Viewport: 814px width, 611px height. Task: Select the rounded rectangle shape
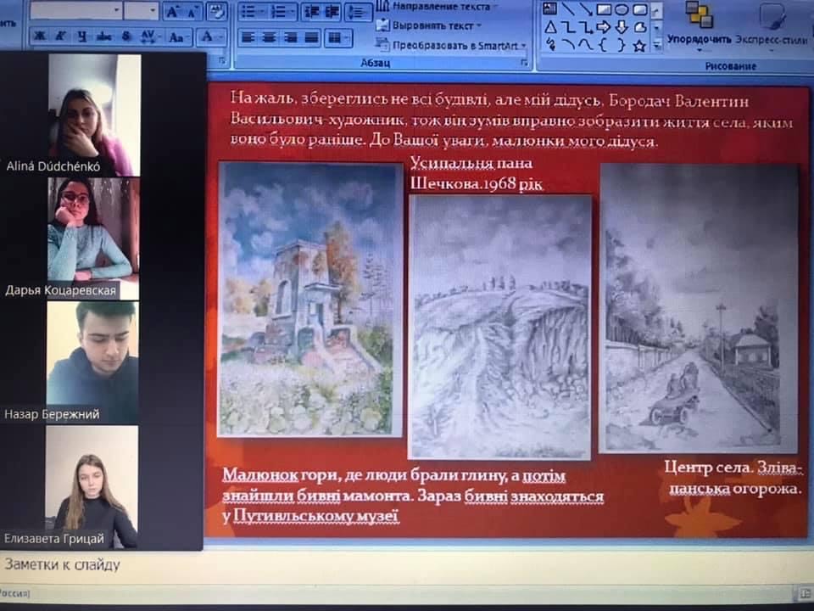point(639,8)
